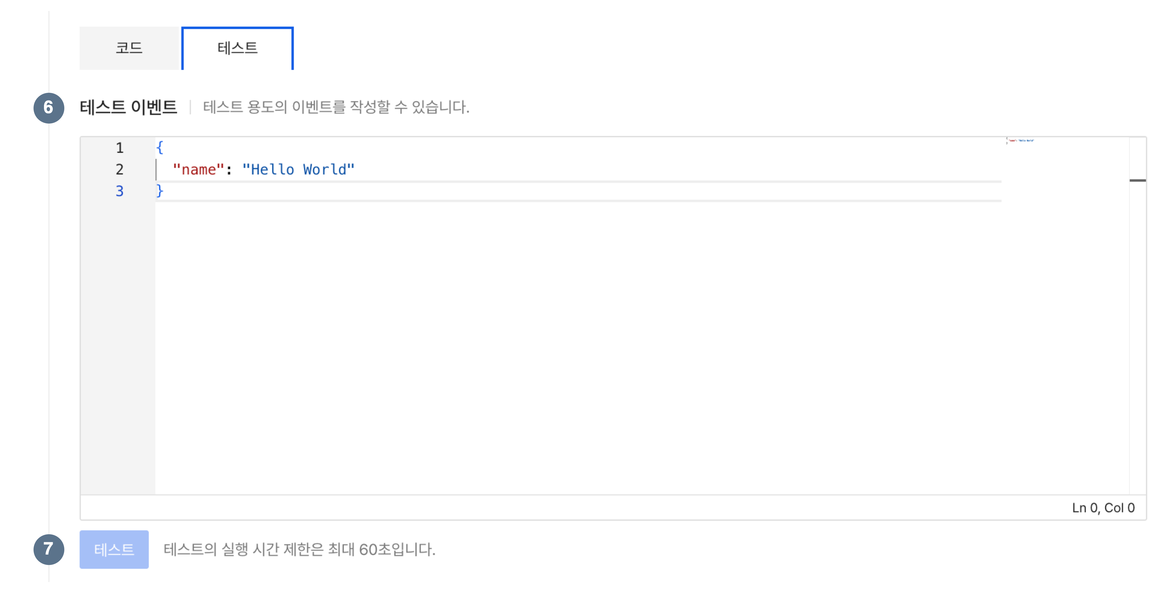The width and height of the screenshot is (1172, 593).
Task: Click the "Hello World" string value
Action: click(x=298, y=169)
